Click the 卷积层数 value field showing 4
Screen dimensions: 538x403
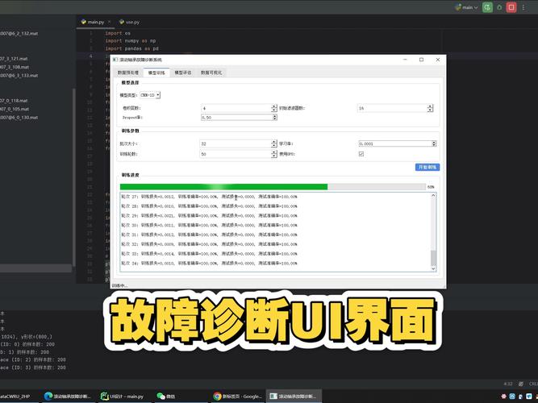pos(236,108)
